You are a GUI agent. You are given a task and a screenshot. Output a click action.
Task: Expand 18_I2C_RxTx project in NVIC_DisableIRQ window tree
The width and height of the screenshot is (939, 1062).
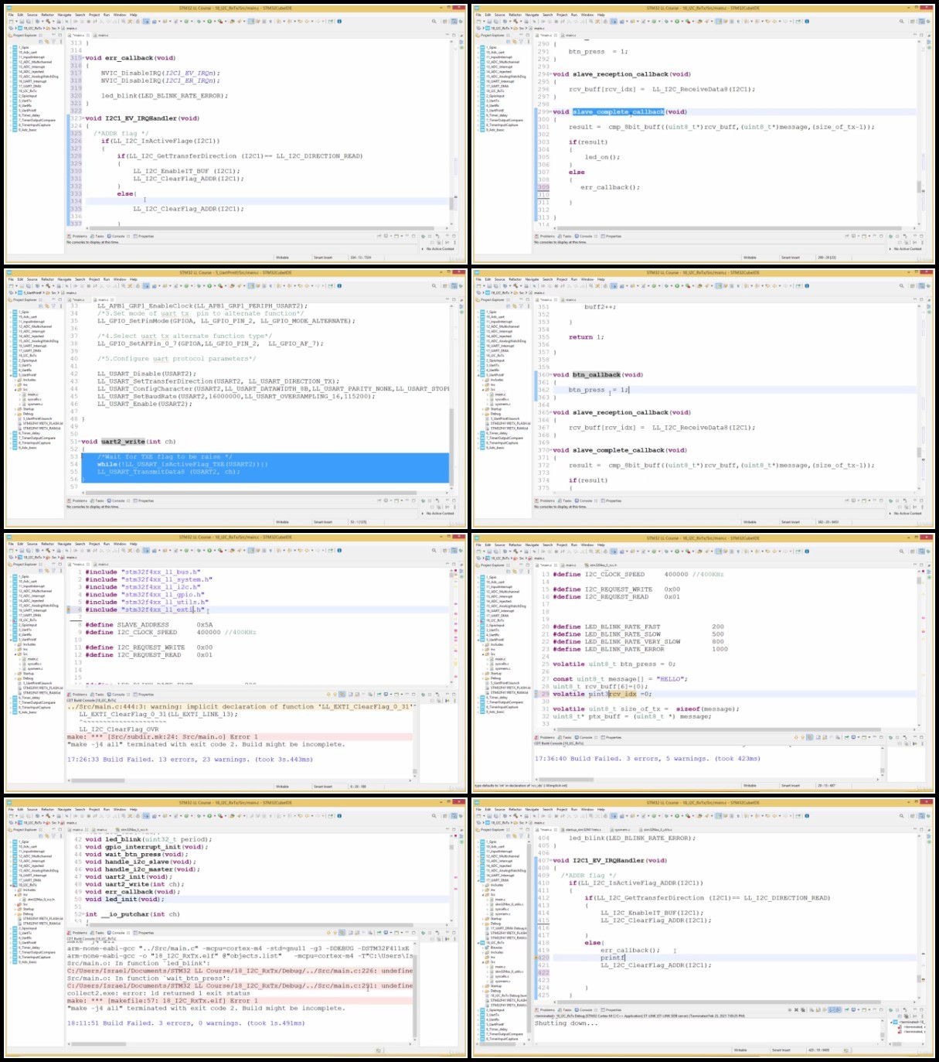(11, 91)
